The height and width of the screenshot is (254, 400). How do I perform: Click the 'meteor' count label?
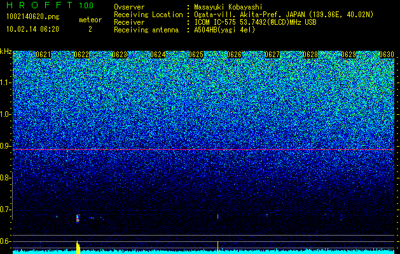[x=90, y=20]
